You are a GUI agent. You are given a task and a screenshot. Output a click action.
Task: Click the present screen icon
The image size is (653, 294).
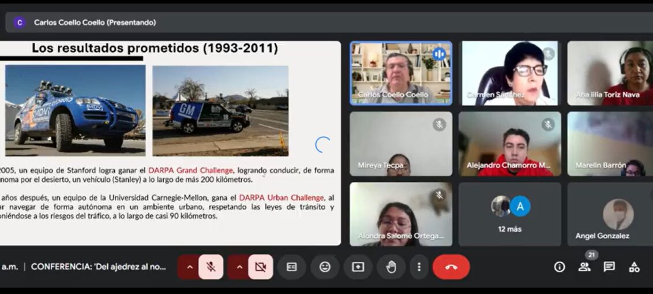tap(358, 267)
